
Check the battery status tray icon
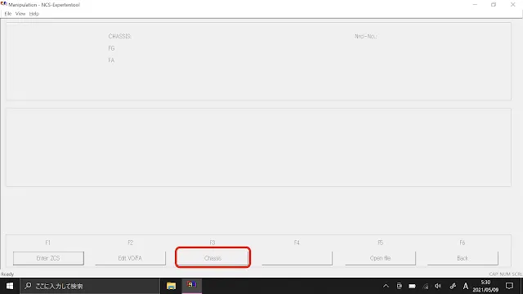coord(412,286)
